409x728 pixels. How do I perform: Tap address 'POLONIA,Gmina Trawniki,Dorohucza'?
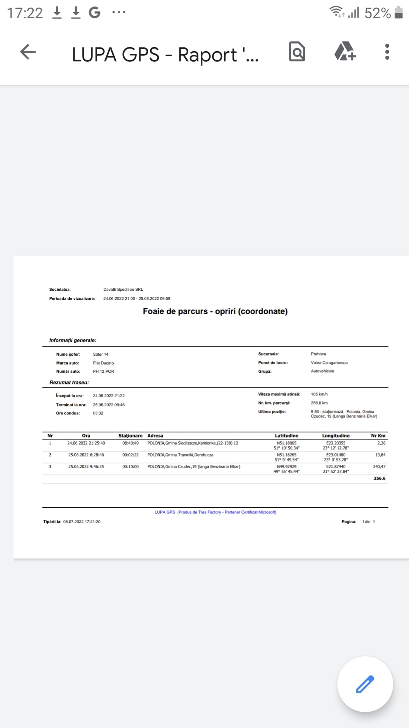pos(180,455)
